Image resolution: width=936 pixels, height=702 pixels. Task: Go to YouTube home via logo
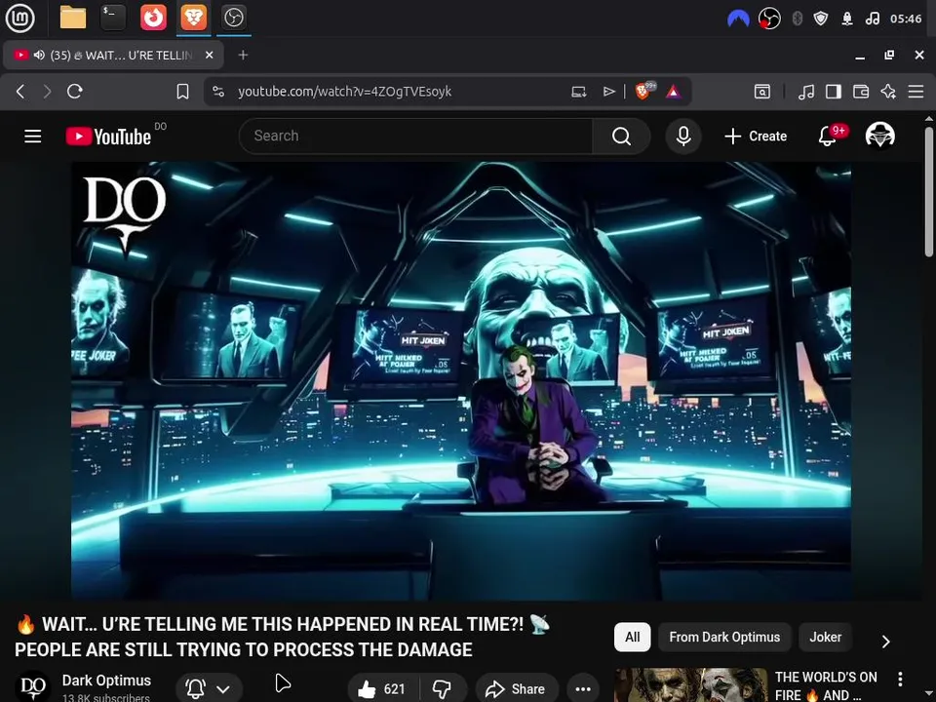coord(108,136)
